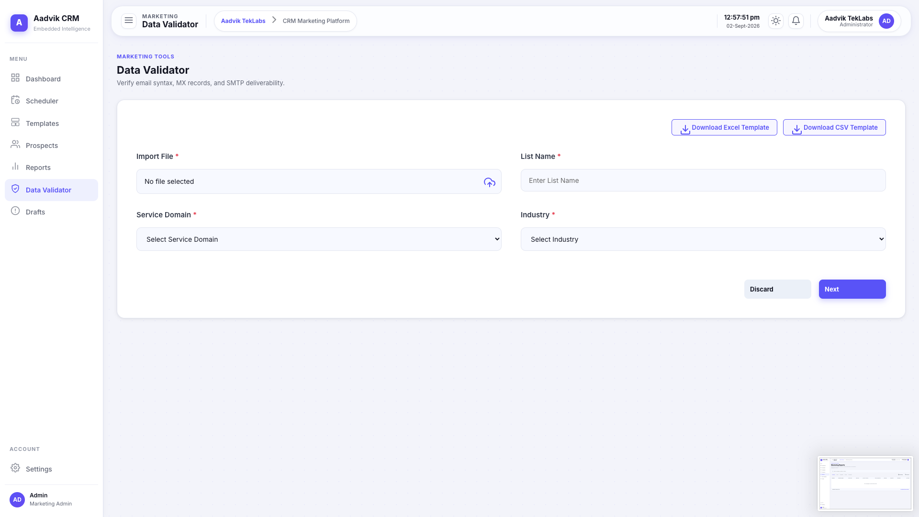The height and width of the screenshot is (517, 919).
Task: Click the Next button
Action: pyautogui.click(x=852, y=289)
